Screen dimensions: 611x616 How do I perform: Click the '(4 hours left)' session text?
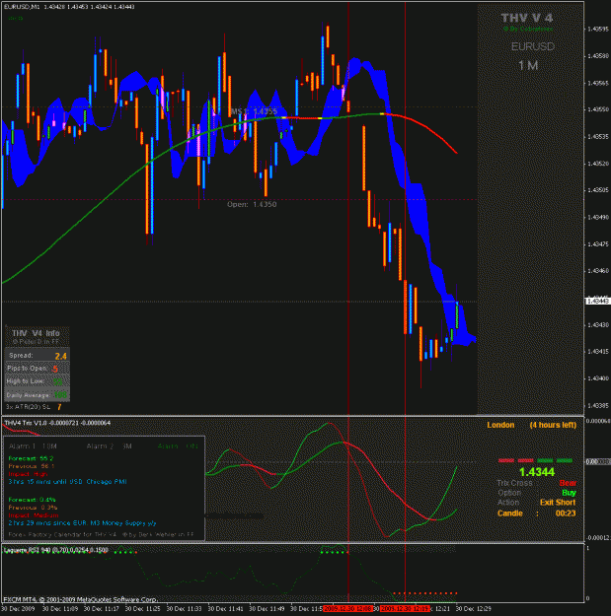point(553,425)
